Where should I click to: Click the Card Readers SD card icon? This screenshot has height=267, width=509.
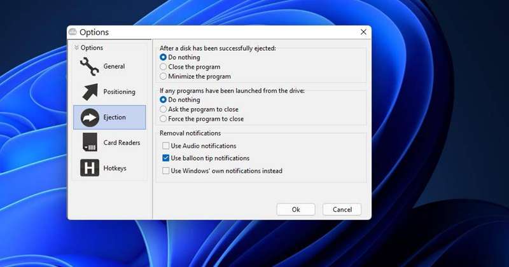click(89, 143)
